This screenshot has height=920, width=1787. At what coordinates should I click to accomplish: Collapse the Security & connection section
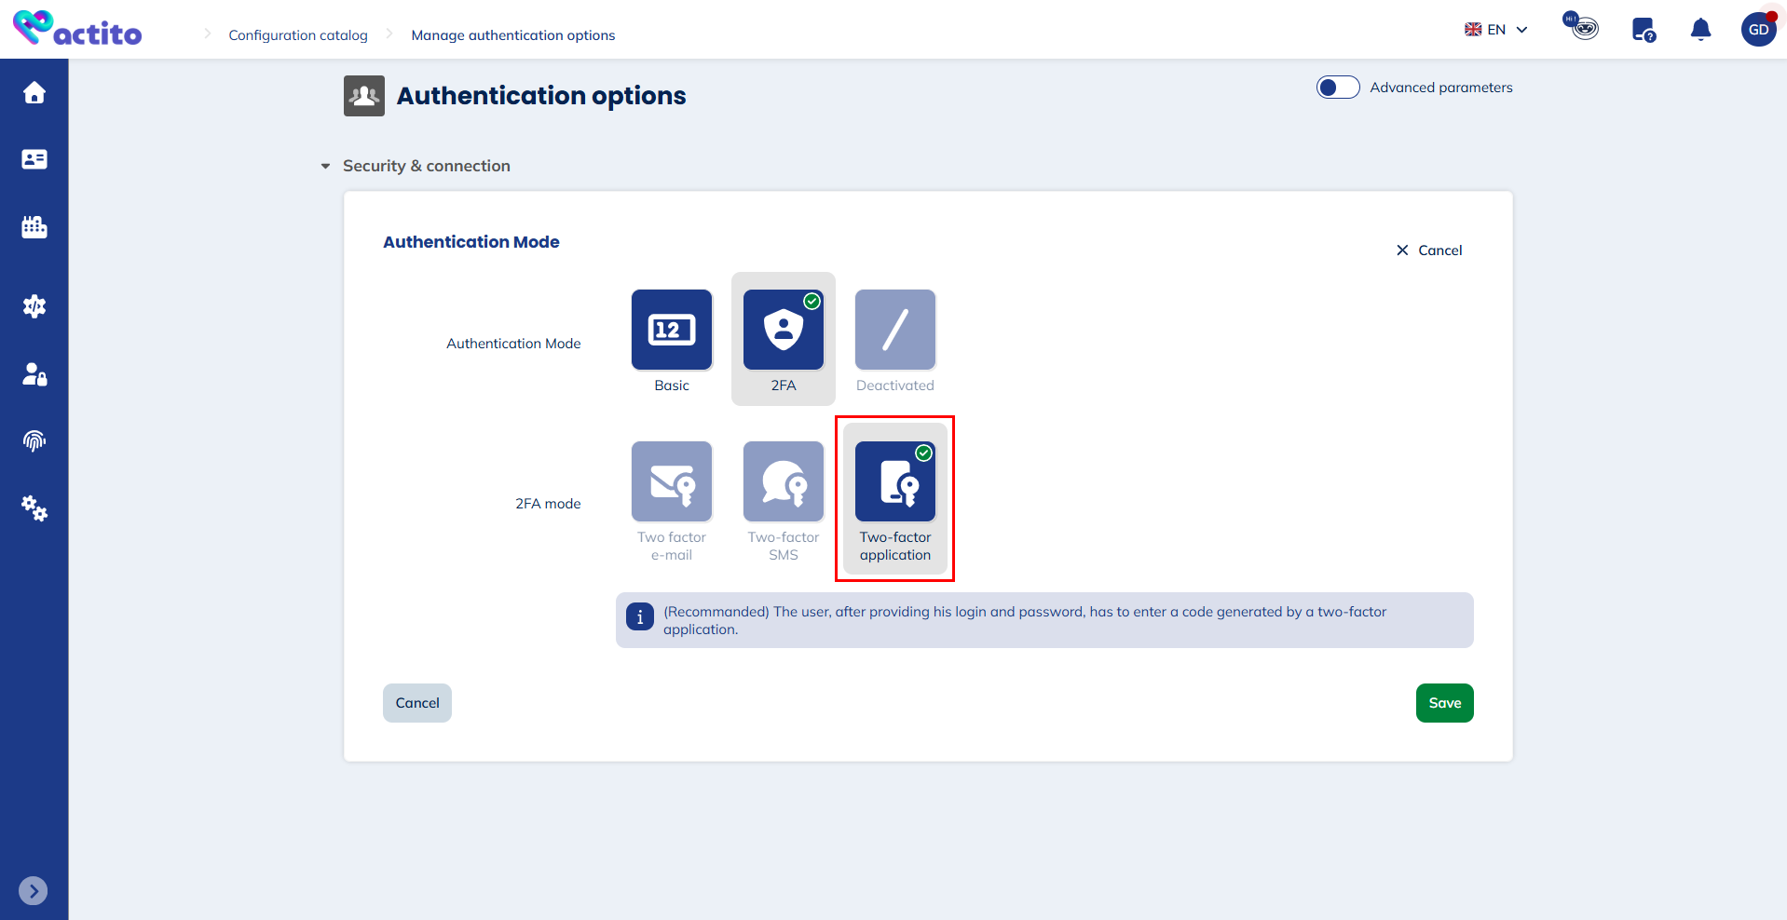(x=324, y=165)
